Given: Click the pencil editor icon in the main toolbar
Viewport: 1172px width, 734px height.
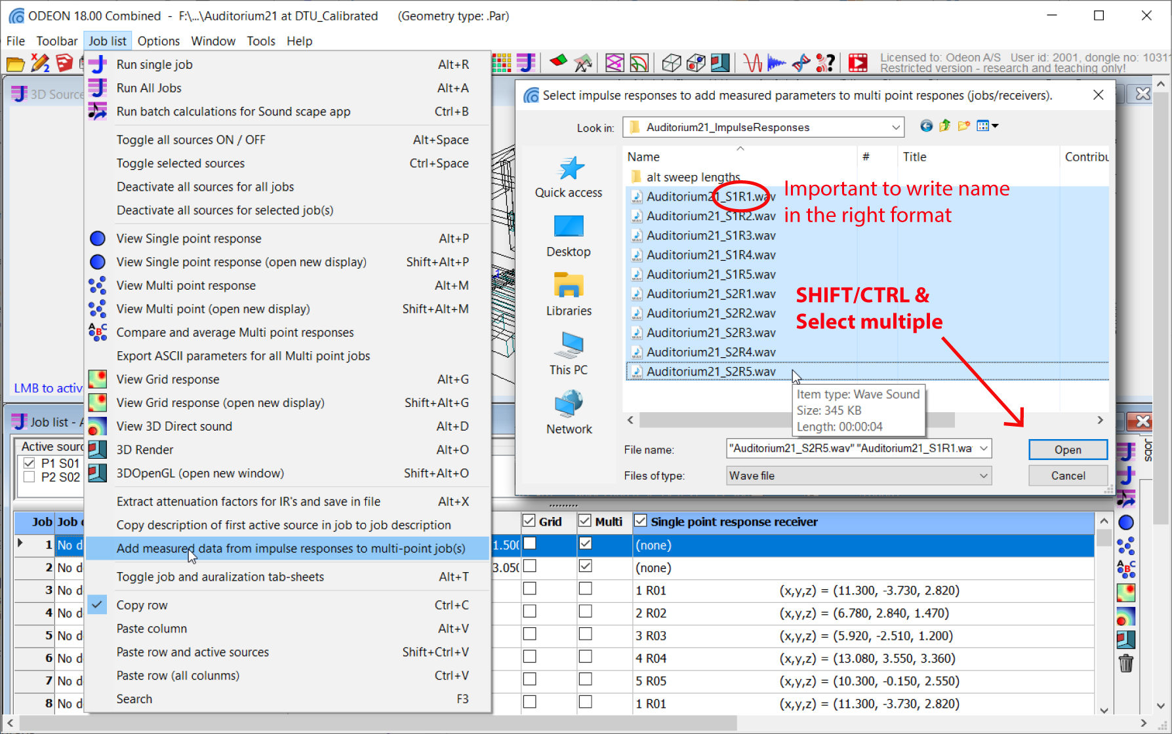Looking at the screenshot, I should point(40,64).
